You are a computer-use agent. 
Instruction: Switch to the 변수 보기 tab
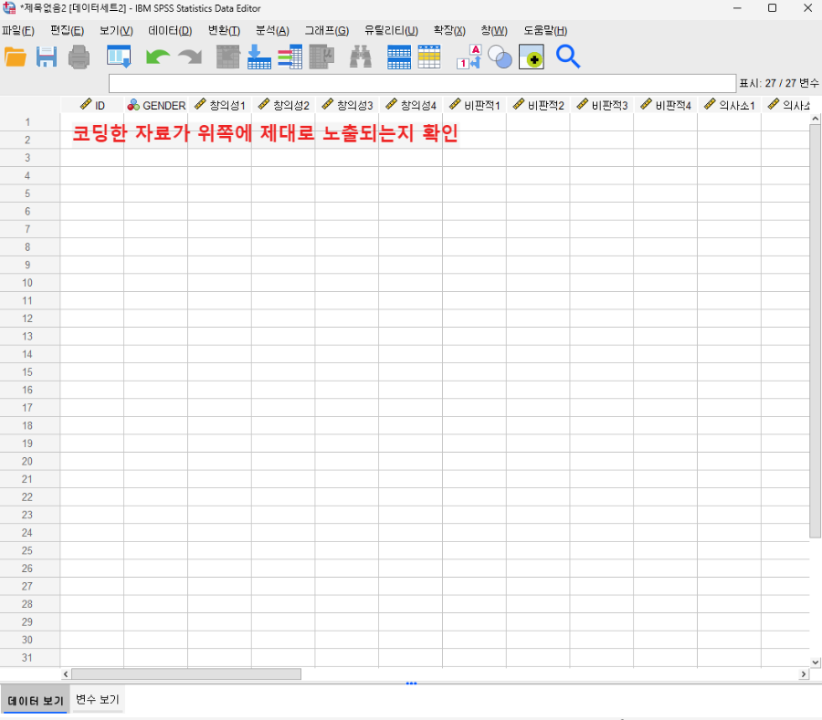click(x=97, y=699)
